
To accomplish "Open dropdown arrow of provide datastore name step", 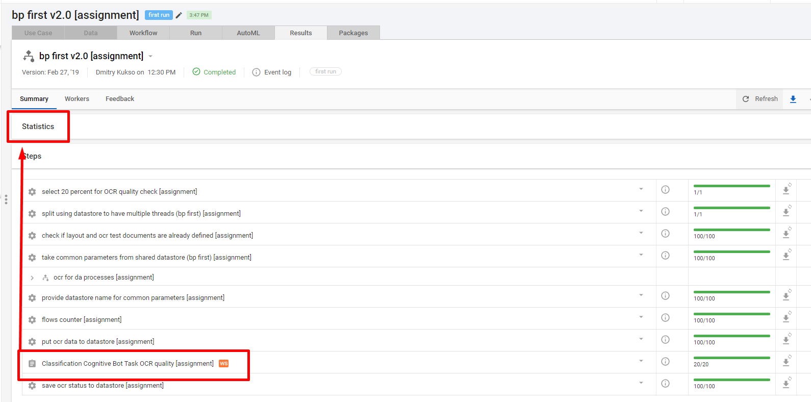I will click(641, 295).
